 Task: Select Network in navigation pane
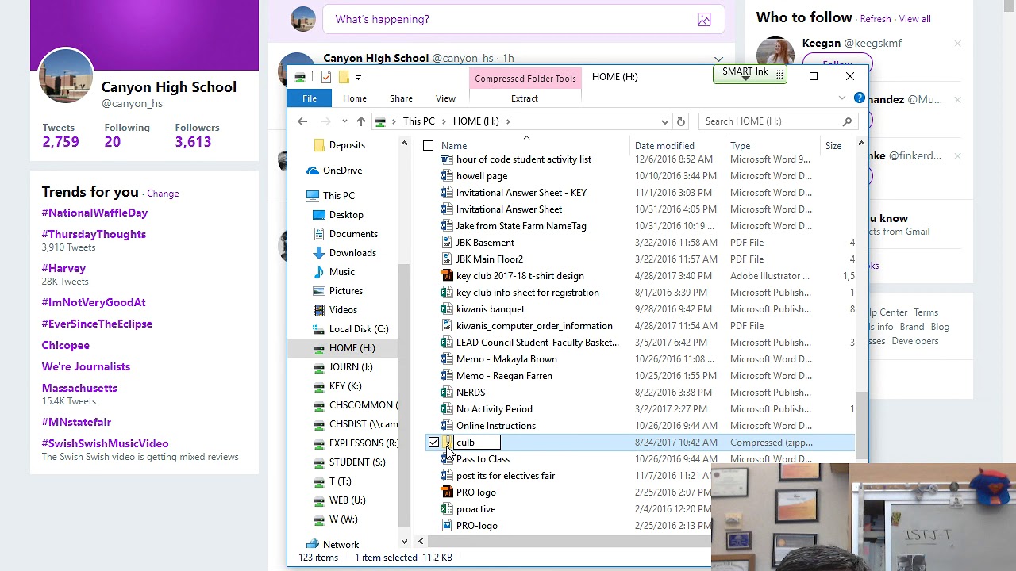[341, 544]
